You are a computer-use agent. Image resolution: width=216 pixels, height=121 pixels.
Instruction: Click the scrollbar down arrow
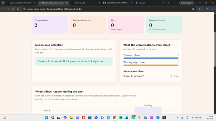click(x=215, y=113)
